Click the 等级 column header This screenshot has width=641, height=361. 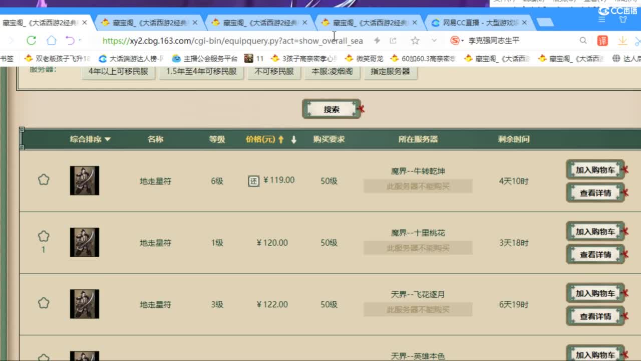217,139
